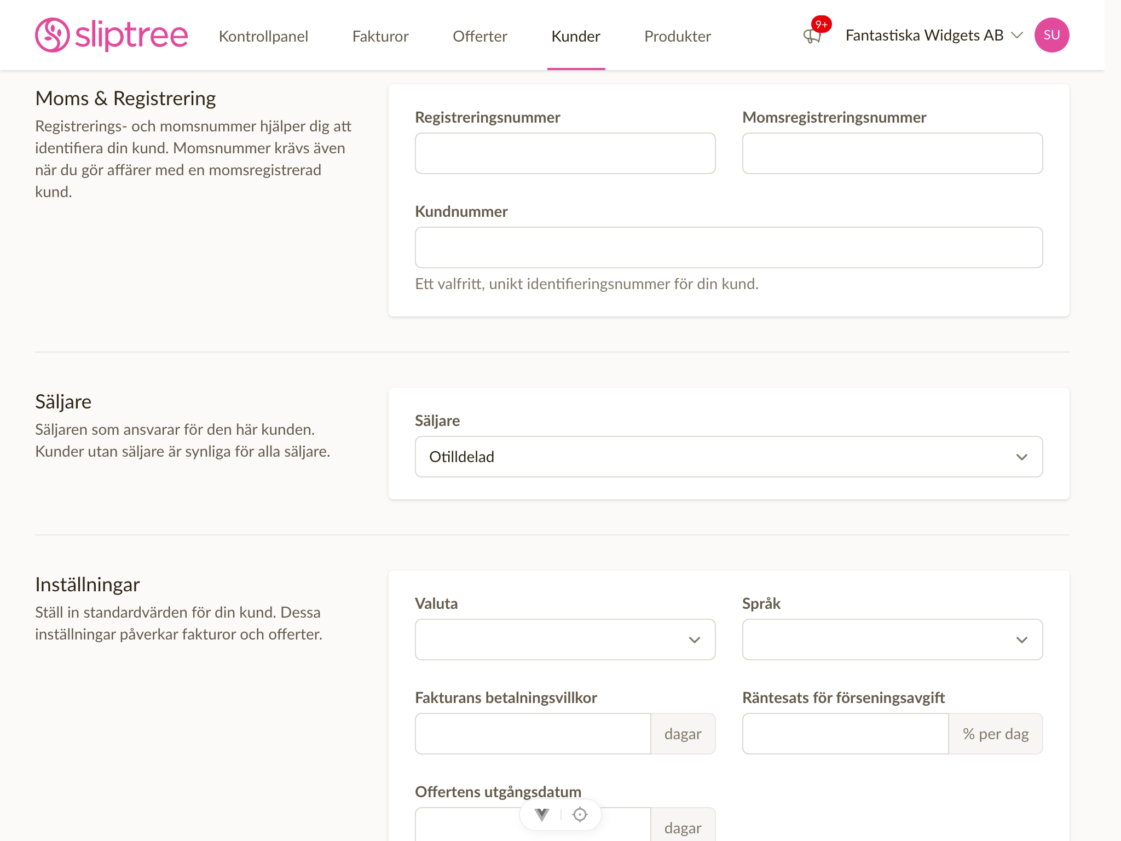Focus the Fakturans betalningsvillkor days field
1121x841 pixels.
pos(533,734)
